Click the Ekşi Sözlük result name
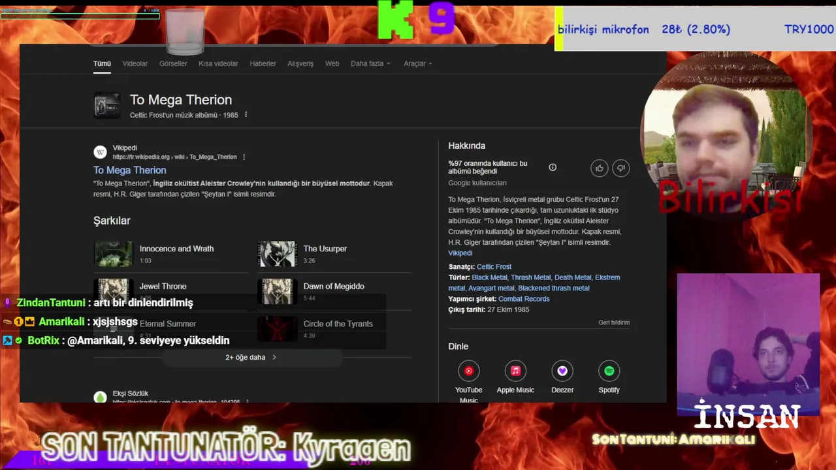The width and height of the screenshot is (836, 470). (130, 394)
